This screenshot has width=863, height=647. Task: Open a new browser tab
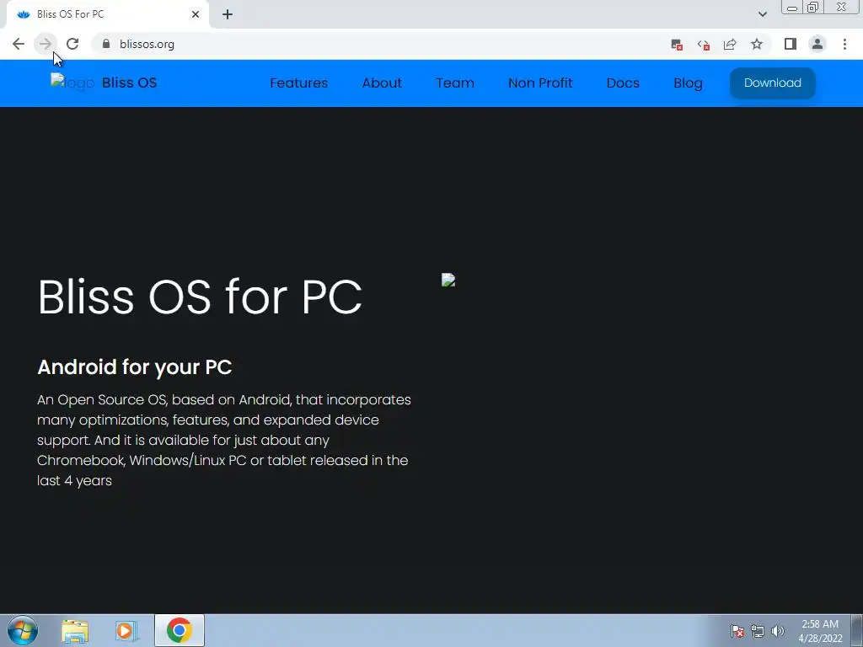point(228,14)
